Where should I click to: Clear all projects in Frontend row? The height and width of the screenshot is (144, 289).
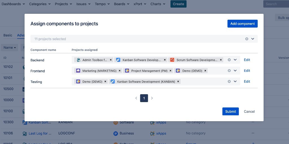[229, 71]
